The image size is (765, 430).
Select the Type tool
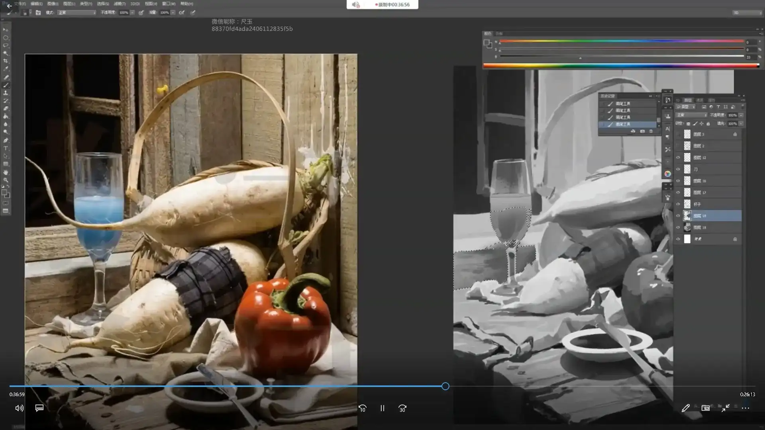(6, 148)
